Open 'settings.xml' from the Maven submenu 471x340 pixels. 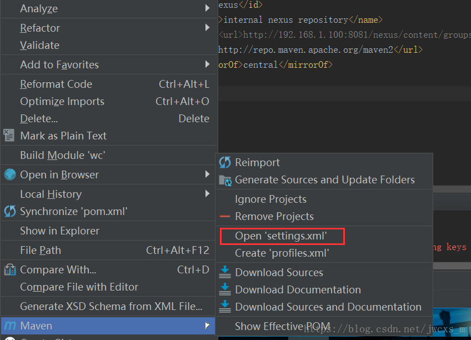pos(281,236)
